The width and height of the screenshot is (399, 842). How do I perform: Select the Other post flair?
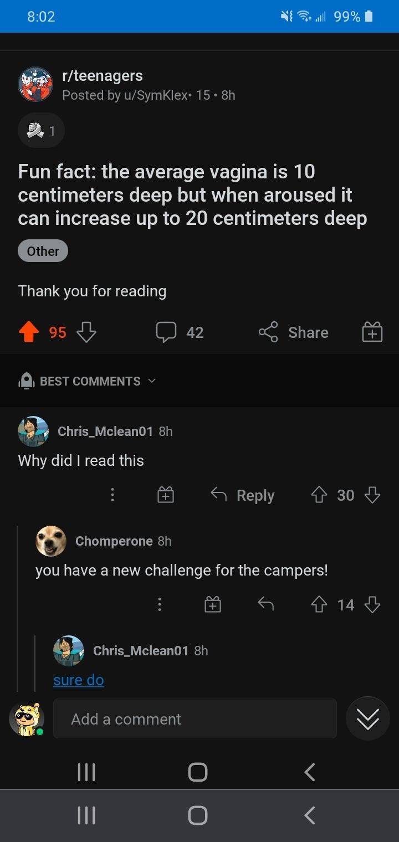tap(43, 251)
